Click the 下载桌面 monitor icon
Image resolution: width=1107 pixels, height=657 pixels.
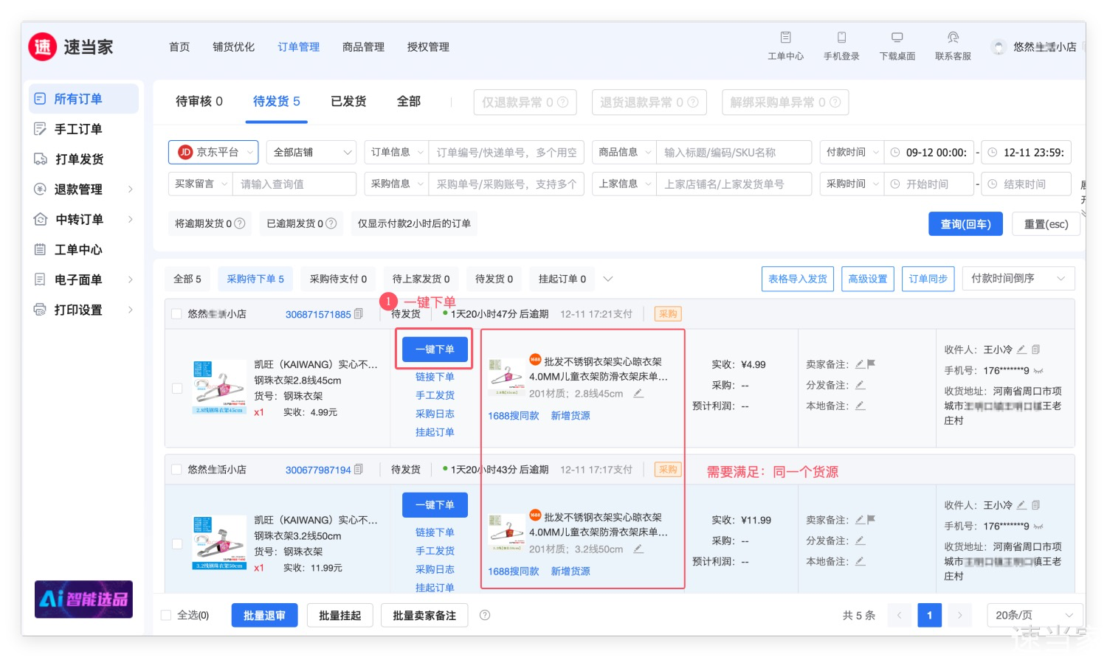click(897, 38)
